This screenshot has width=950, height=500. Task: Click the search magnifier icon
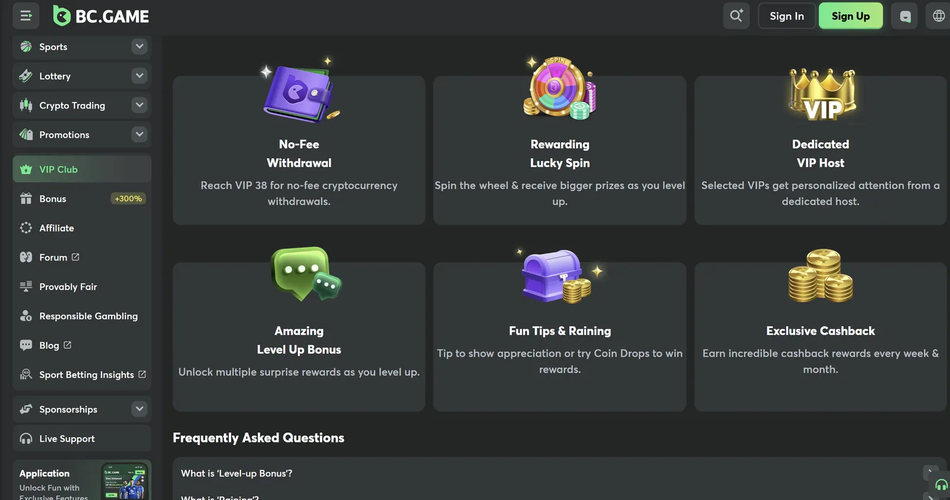tap(736, 16)
